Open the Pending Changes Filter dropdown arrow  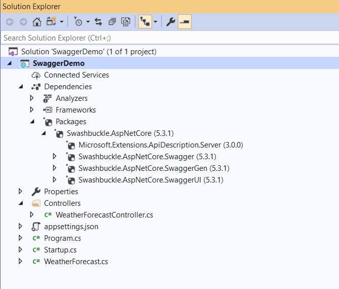pos(88,22)
